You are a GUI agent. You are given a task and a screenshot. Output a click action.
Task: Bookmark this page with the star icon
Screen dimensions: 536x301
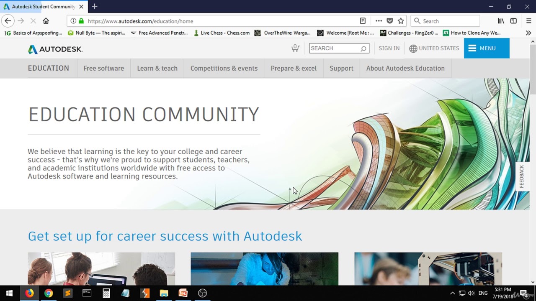coord(401,21)
